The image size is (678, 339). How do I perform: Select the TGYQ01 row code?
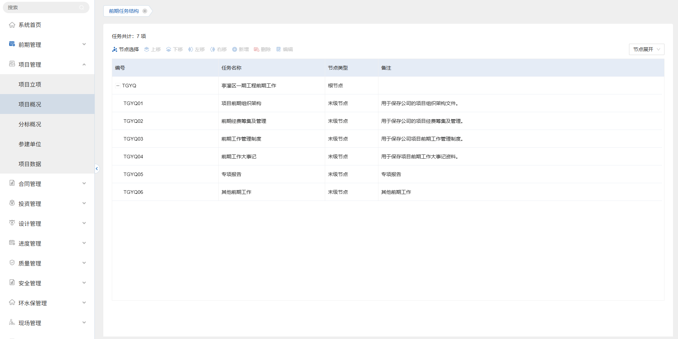coord(133,103)
